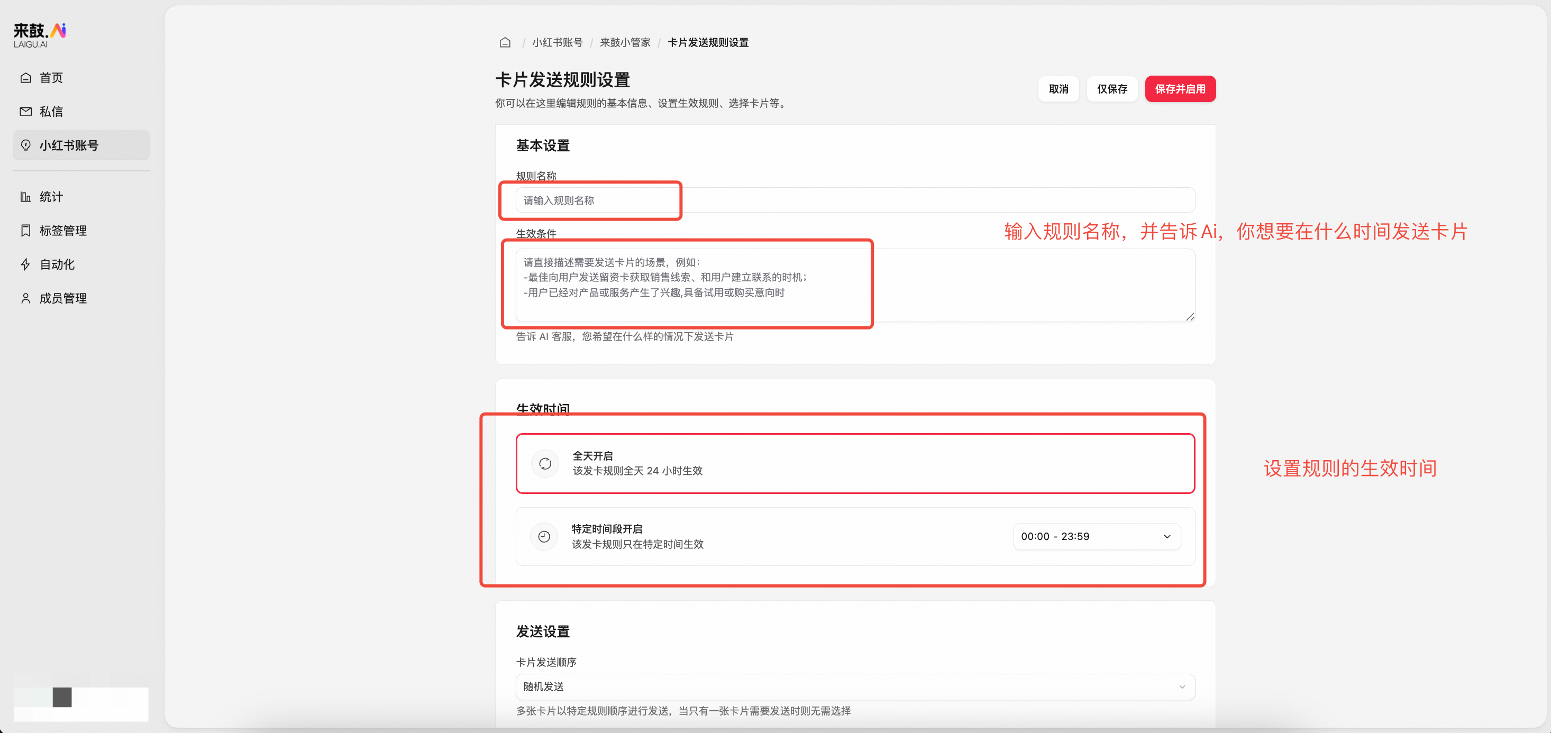The width and height of the screenshot is (1551, 733).
Task: Click the home icon in the breadcrumb
Action: click(505, 42)
